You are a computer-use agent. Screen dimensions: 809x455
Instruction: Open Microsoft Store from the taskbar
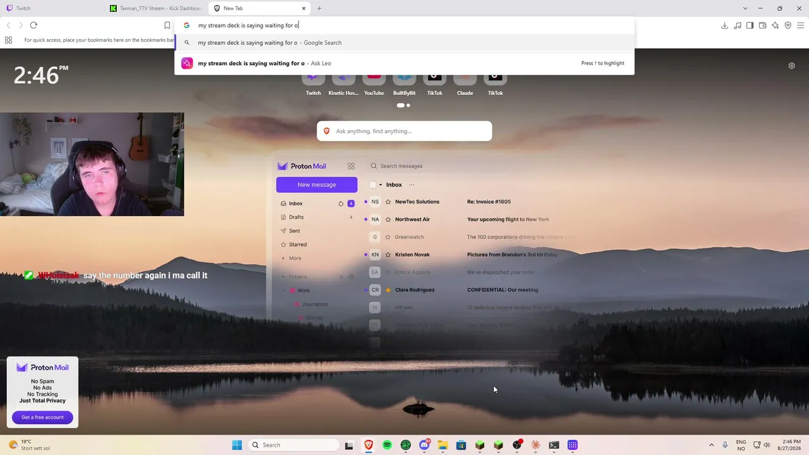[x=461, y=445]
